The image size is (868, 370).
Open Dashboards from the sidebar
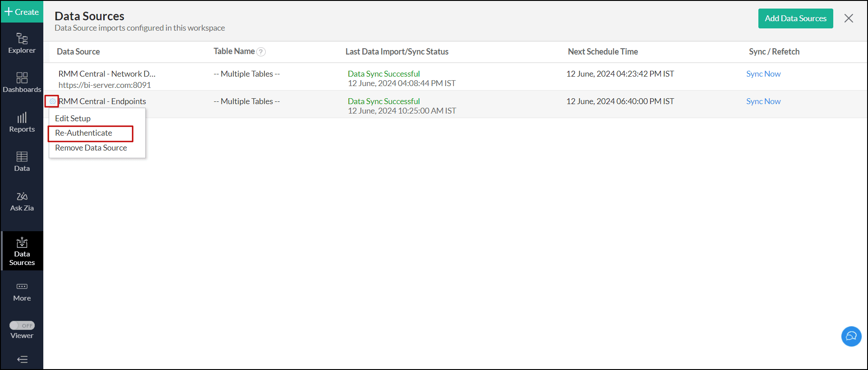coord(22,82)
